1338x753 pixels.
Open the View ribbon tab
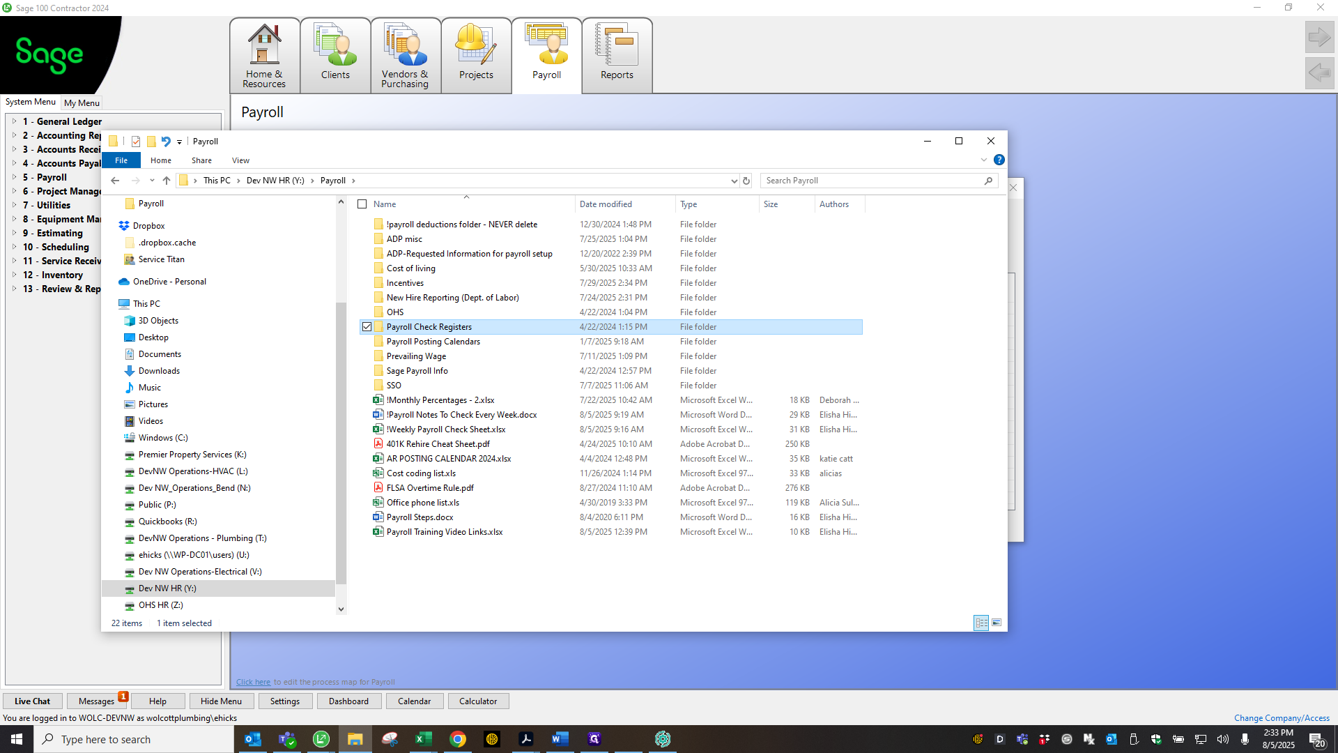tap(240, 160)
